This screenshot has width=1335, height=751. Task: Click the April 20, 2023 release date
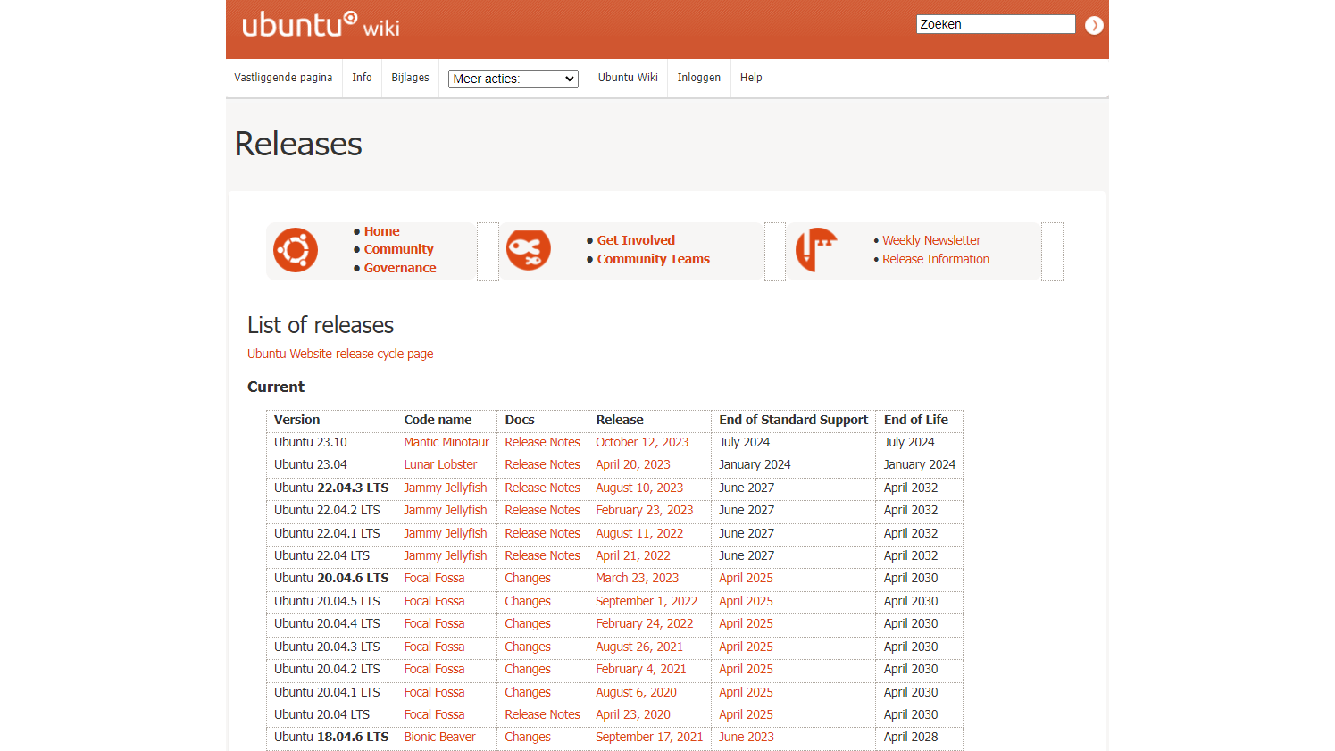(x=633, y=464)
